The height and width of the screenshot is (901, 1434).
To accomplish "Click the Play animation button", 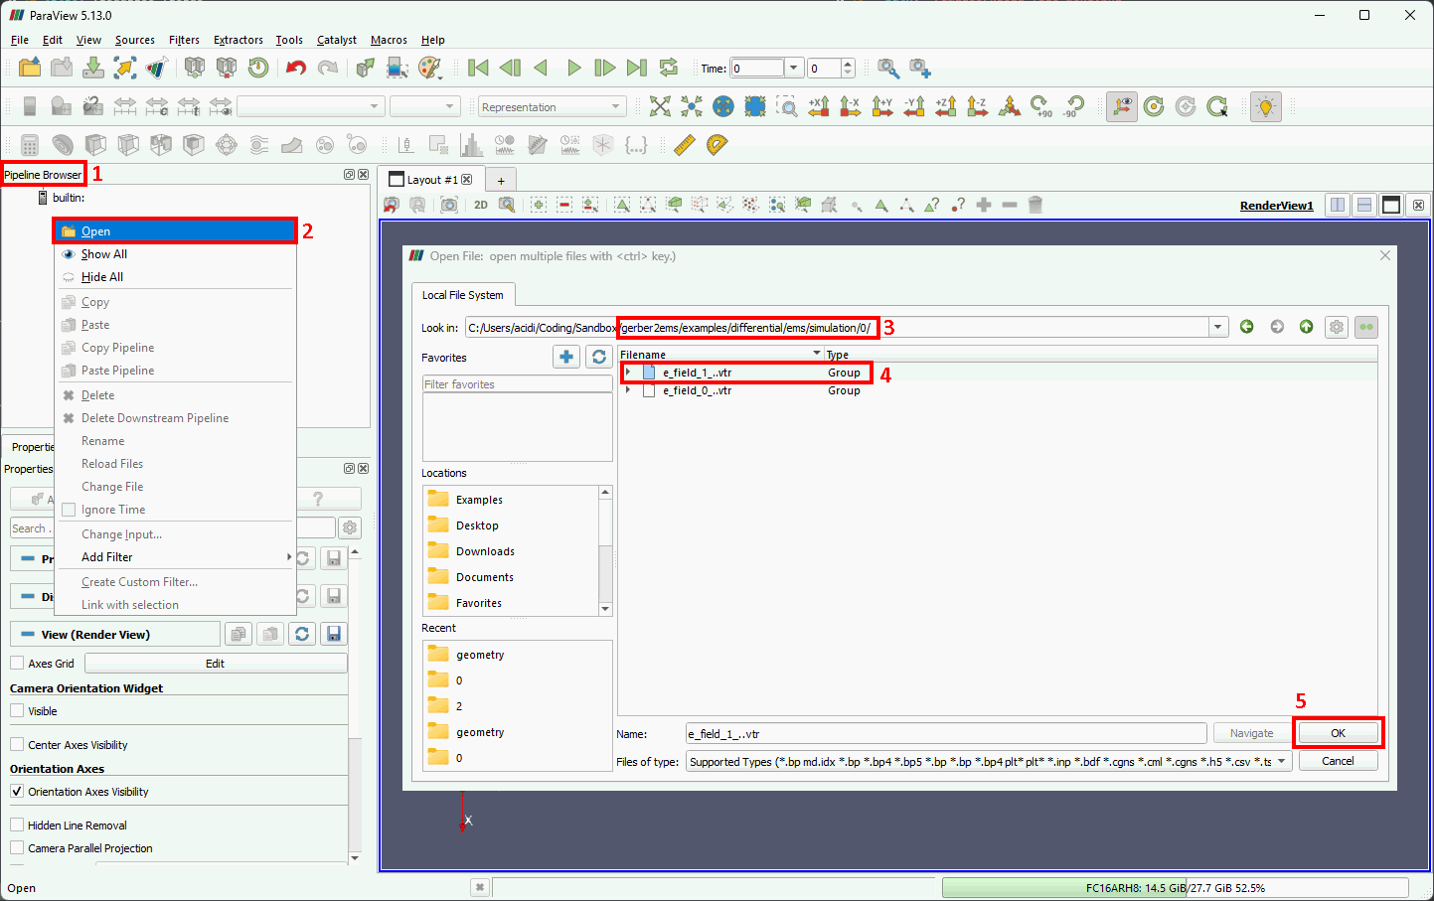I will click(573, 68).
